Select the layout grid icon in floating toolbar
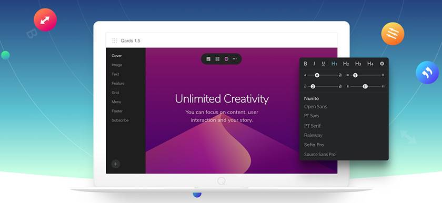Screen dimensions: 442x203 click(217, 59)
